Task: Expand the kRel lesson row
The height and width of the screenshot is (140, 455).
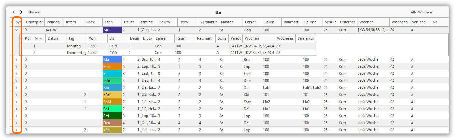Action: click(x=16, y=130)
